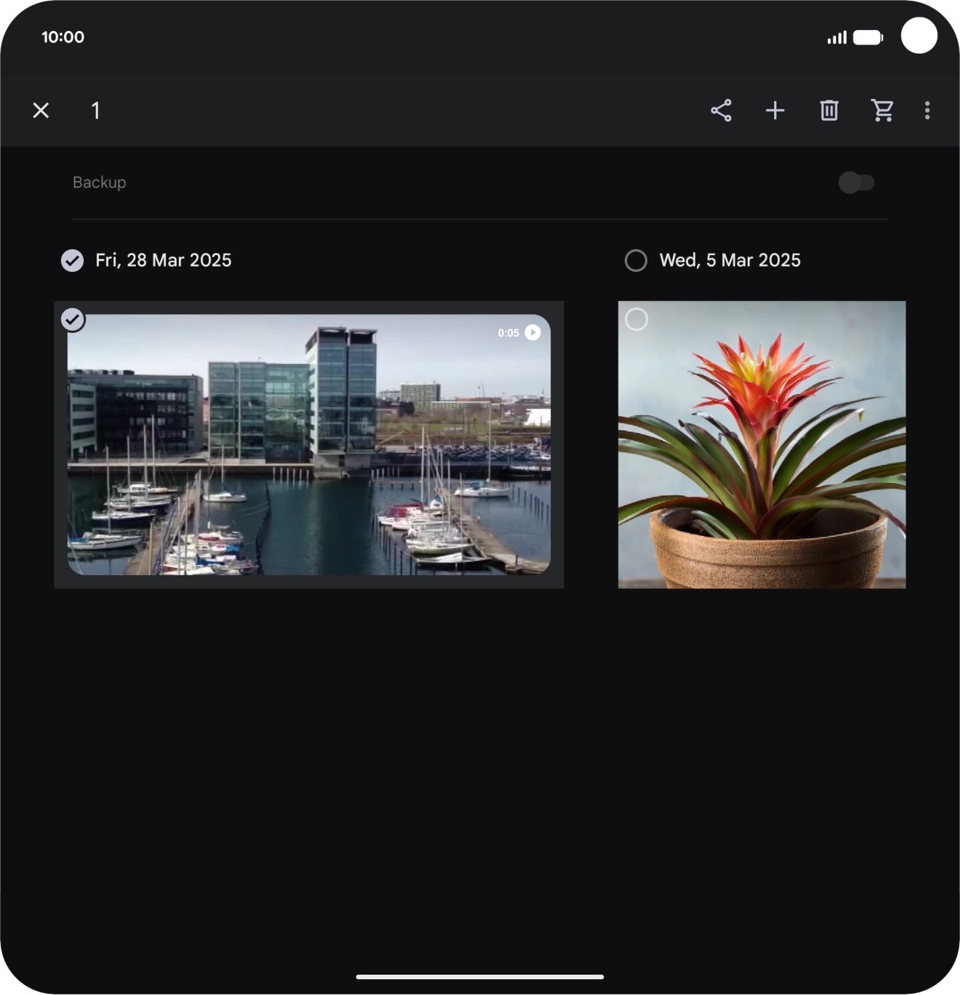Close selection mode with X icon
The width and height of the screenshot is (960, 995).
[41, 110]
